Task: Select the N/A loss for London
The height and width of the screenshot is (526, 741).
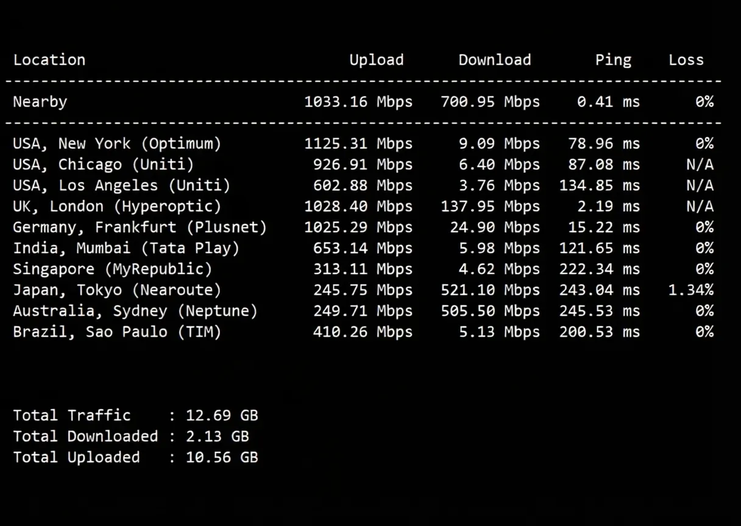Action: point(700,206)
